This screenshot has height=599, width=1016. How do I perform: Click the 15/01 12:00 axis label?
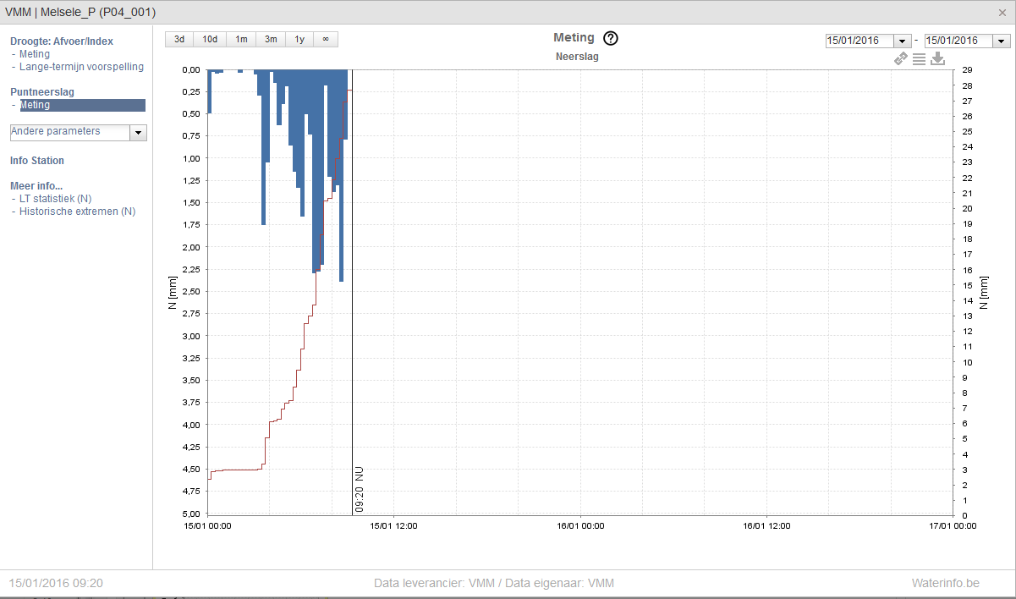tap(393, 525)
